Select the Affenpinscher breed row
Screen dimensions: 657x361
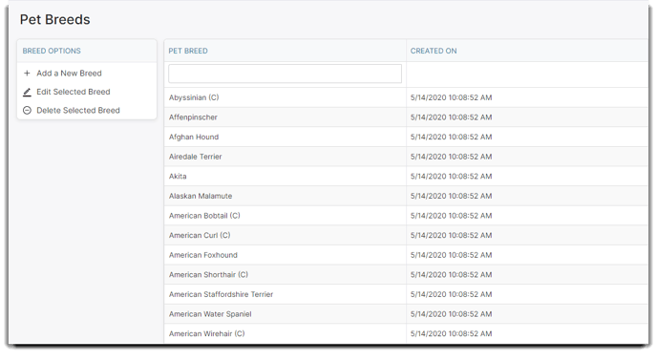pos(406,117)
